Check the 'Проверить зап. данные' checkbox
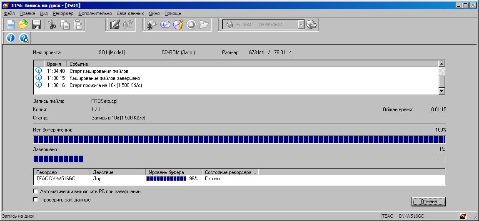This screenshot has width=479, height=221. coord(35,200)
